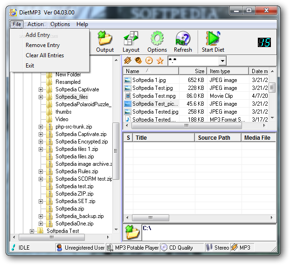Screen dimensions: 290x265
Task: Expand the Softpedia Captivate.zip tree node
Action: 41,134
